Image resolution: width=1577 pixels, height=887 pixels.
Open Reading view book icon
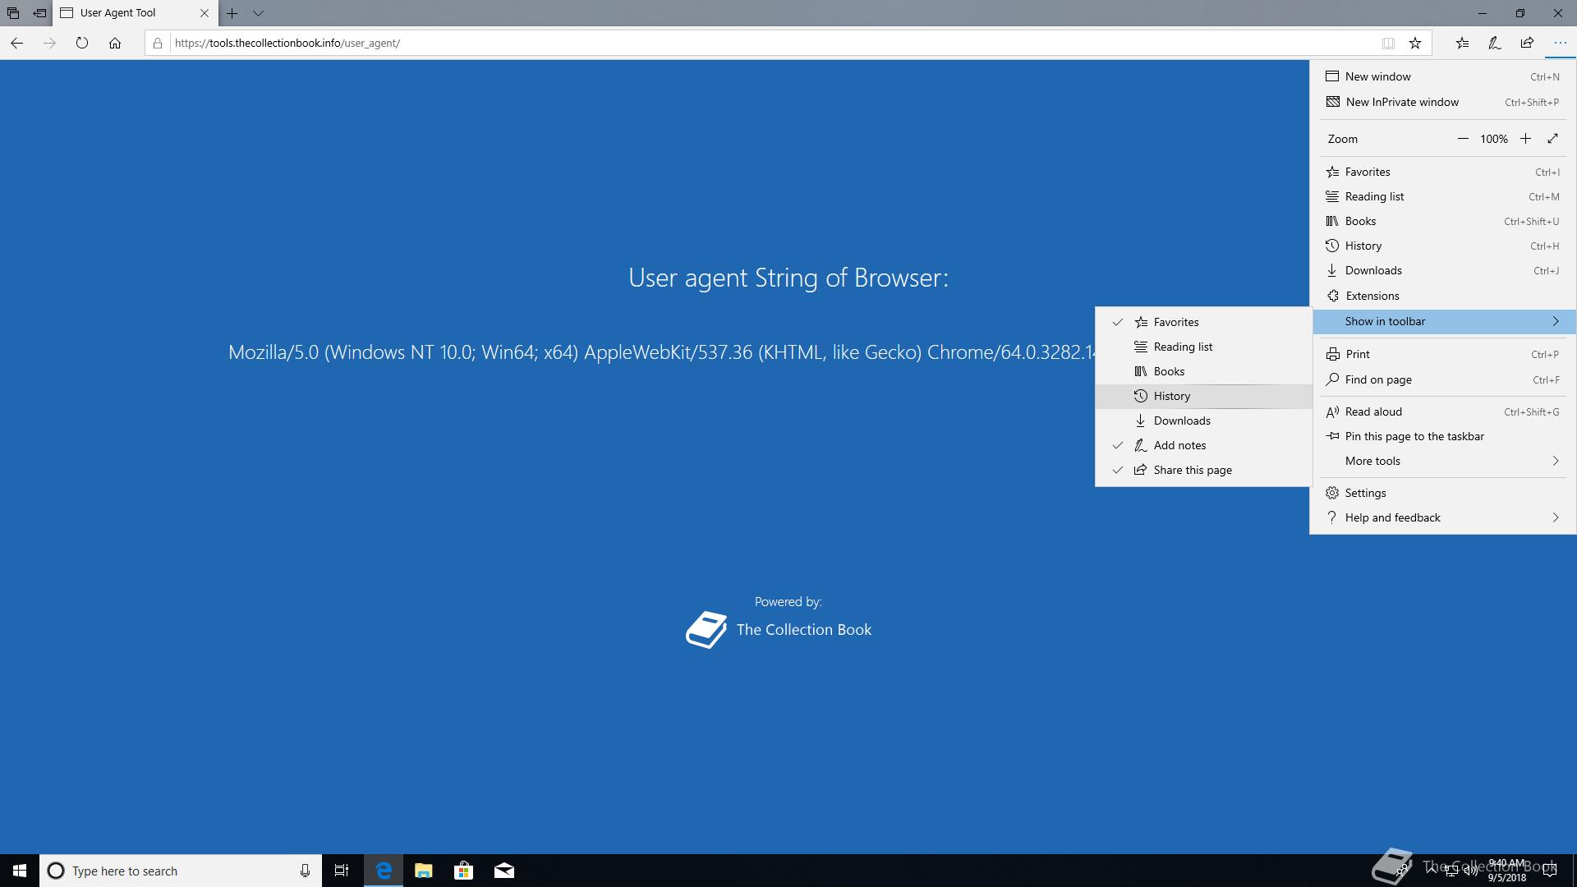[1388, 43]
